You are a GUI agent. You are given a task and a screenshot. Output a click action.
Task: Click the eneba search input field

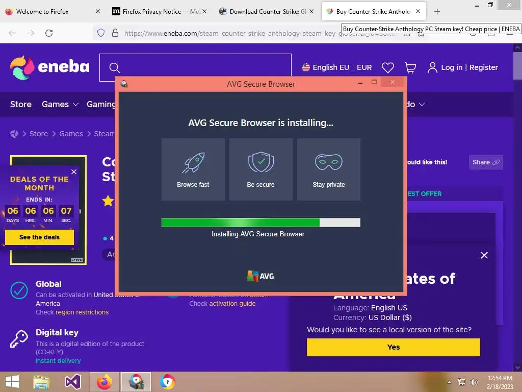coord(195,68)
